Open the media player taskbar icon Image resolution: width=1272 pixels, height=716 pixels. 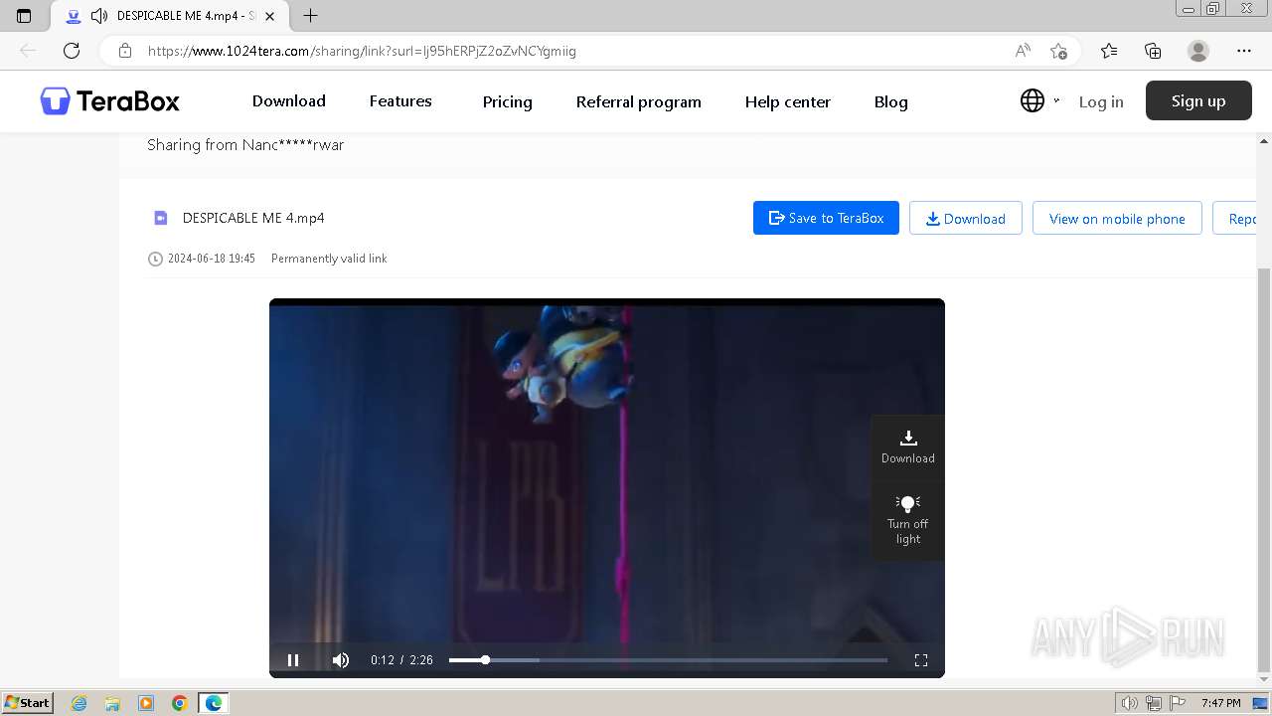pyautogui.click(x=146, y=703)
